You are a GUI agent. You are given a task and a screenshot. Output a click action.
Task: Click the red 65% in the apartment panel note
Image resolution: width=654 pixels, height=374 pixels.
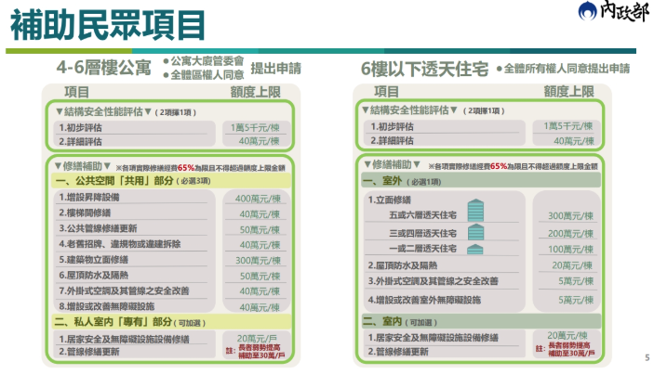pyautogui.click(x=186, y=168)
